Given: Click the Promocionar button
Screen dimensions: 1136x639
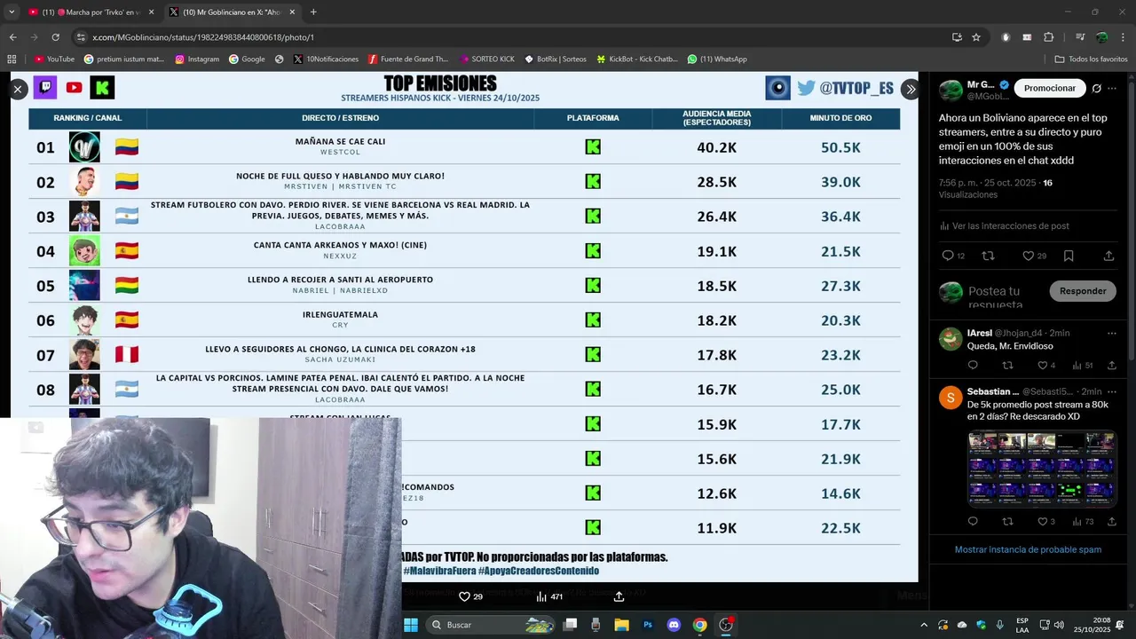Looking at the screenshot, I should [1049, 88].
